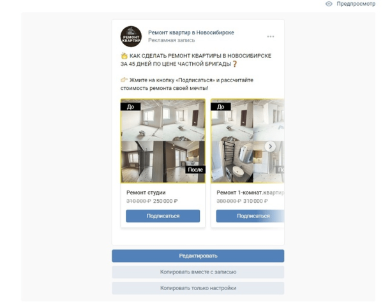Click the eye preview icon
Screen dimensions: 383x306
(x=329, y=4)
